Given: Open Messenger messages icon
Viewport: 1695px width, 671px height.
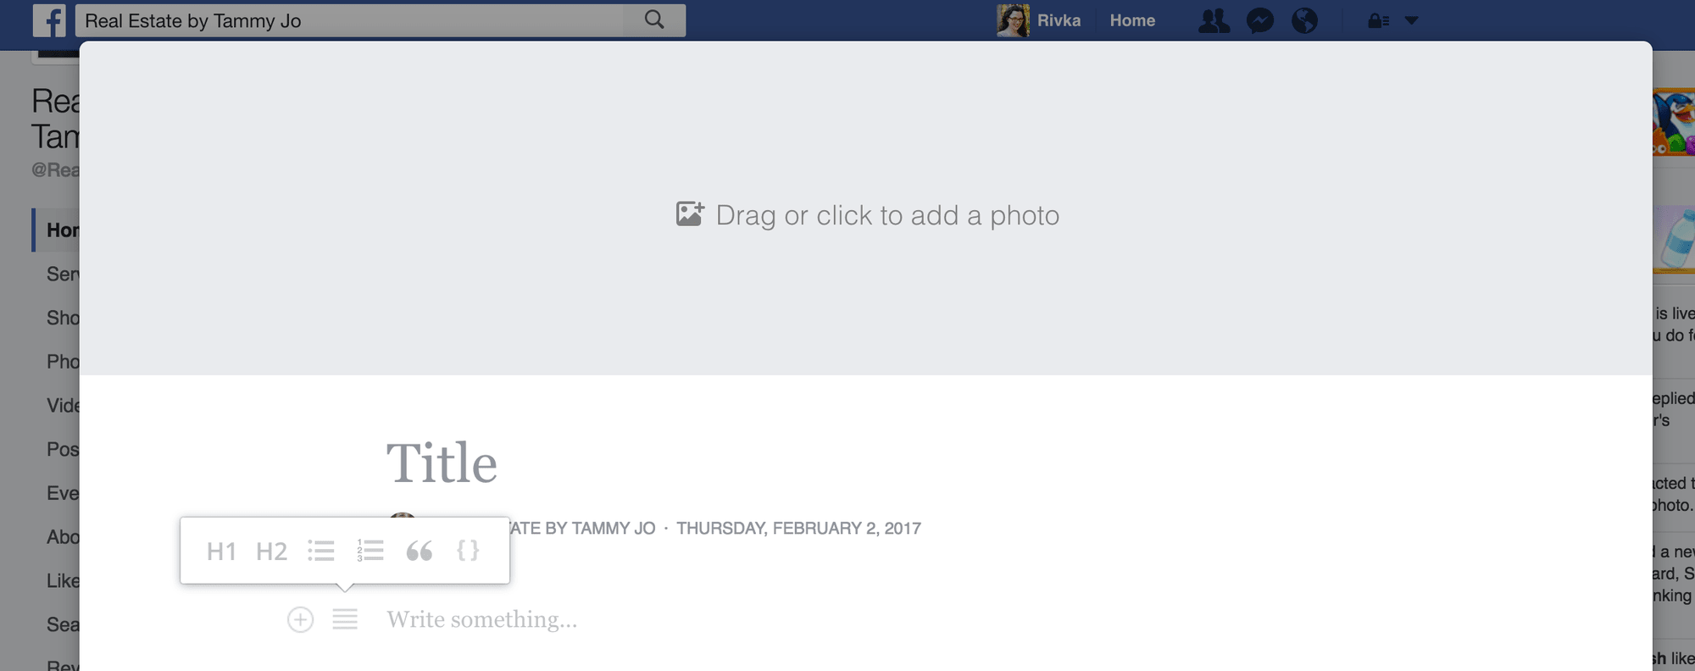Looking at the screenshot, I should [1260, 20].
